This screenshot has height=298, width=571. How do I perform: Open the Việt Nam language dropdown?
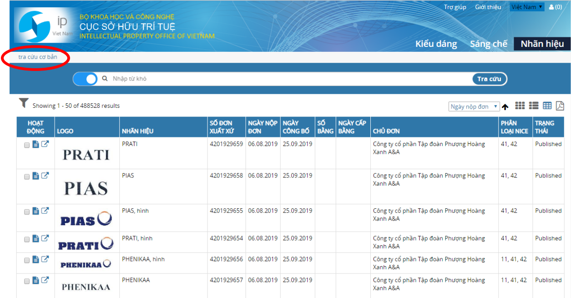[x=527, y=7]
